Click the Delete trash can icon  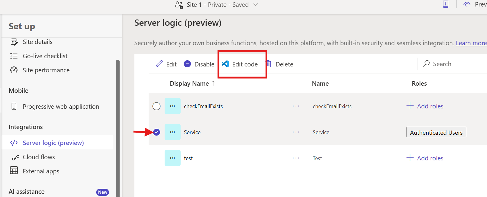(x=269, y=64)
